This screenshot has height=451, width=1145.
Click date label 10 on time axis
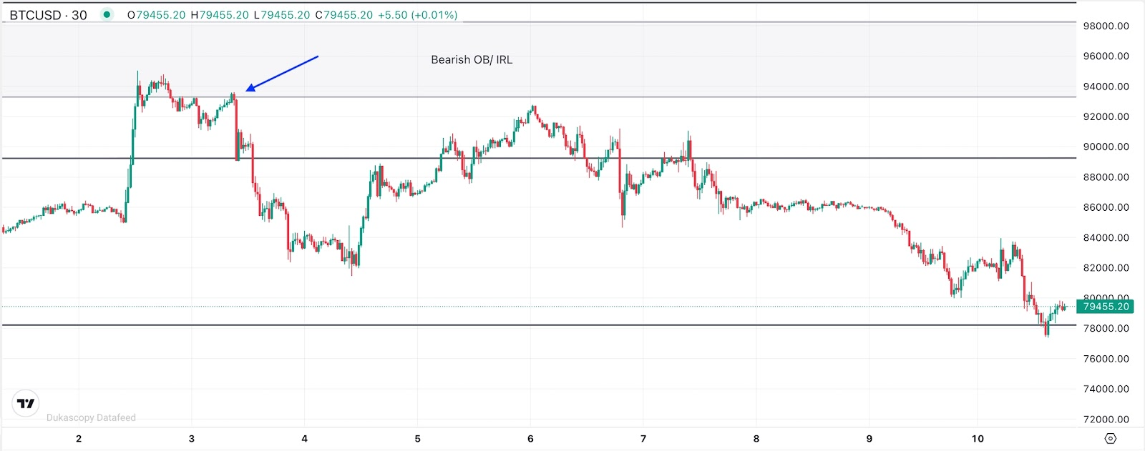coord(978,439)
